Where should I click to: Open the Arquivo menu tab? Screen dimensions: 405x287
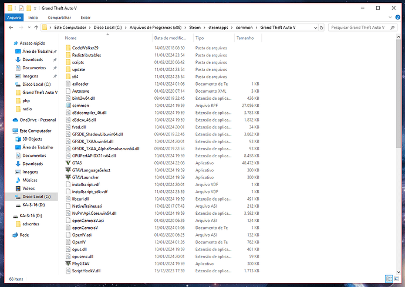coord(14,18)
